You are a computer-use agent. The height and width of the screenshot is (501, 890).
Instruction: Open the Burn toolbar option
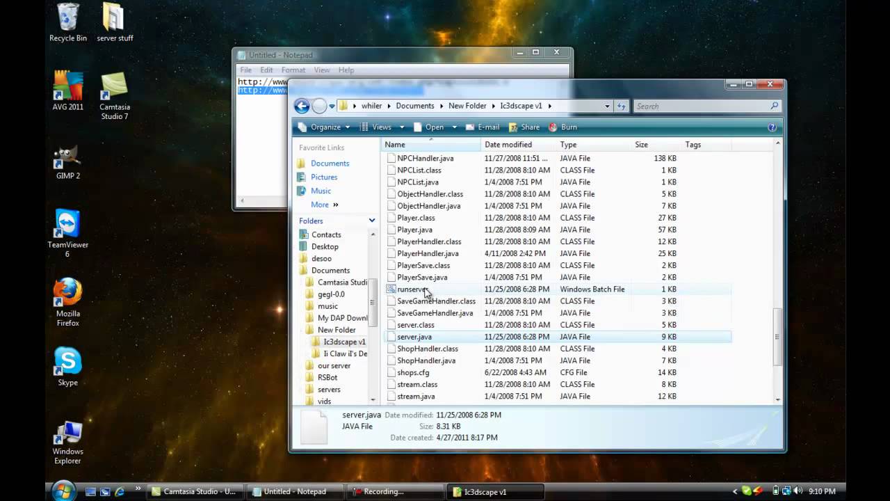tap(563, 127)
